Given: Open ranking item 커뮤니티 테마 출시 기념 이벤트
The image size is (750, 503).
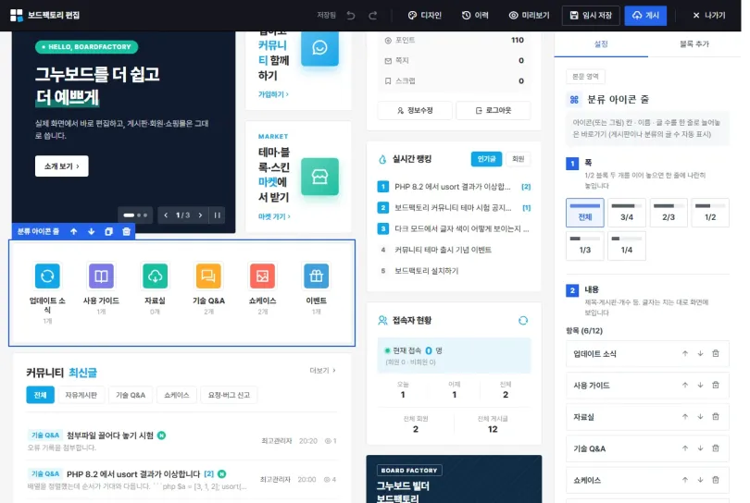Looking at the screenshot, I should coord(443,250).
